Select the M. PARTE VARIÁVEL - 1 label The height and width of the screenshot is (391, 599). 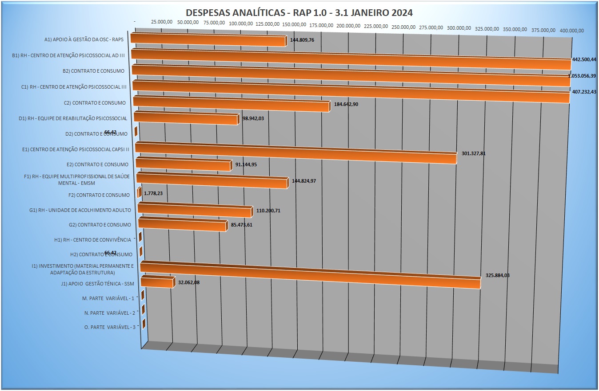[108, 299]
